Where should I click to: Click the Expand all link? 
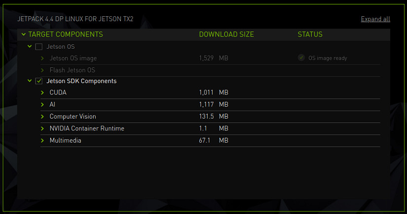375,19
